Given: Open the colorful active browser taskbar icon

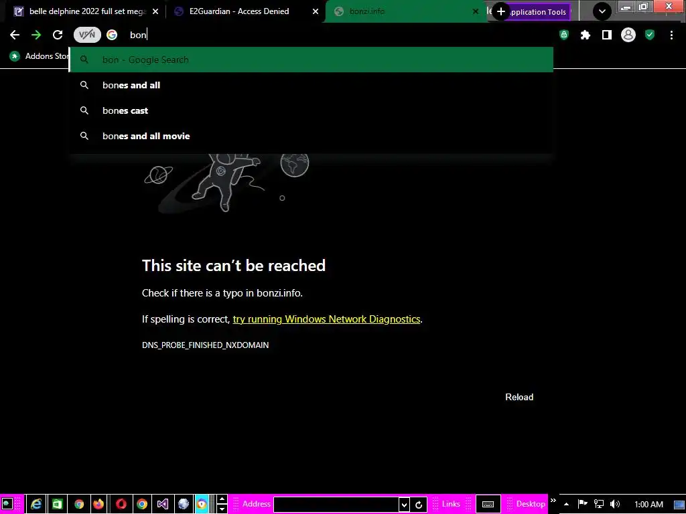Looking at the screenshot, I should click(202, 504).
